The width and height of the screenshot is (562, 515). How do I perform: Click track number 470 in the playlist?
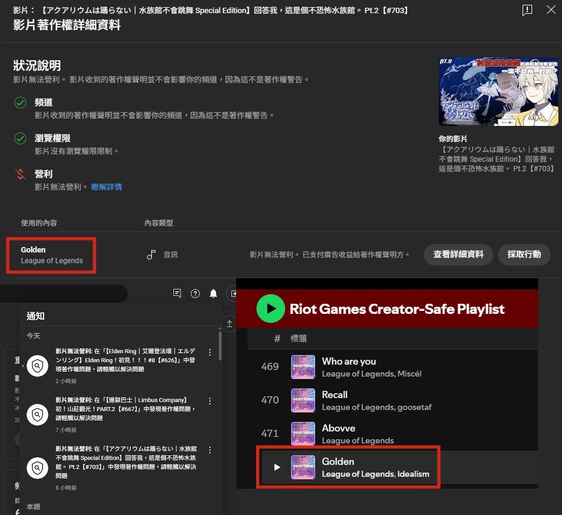(x=270, y=400)
